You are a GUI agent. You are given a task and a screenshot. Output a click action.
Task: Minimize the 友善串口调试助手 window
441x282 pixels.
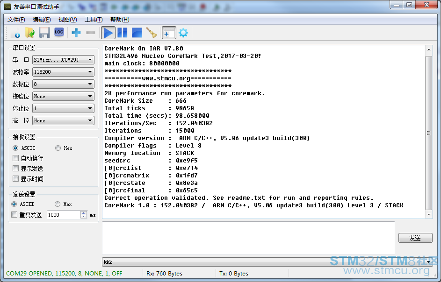pyautogui.click(x=397, y=5)
